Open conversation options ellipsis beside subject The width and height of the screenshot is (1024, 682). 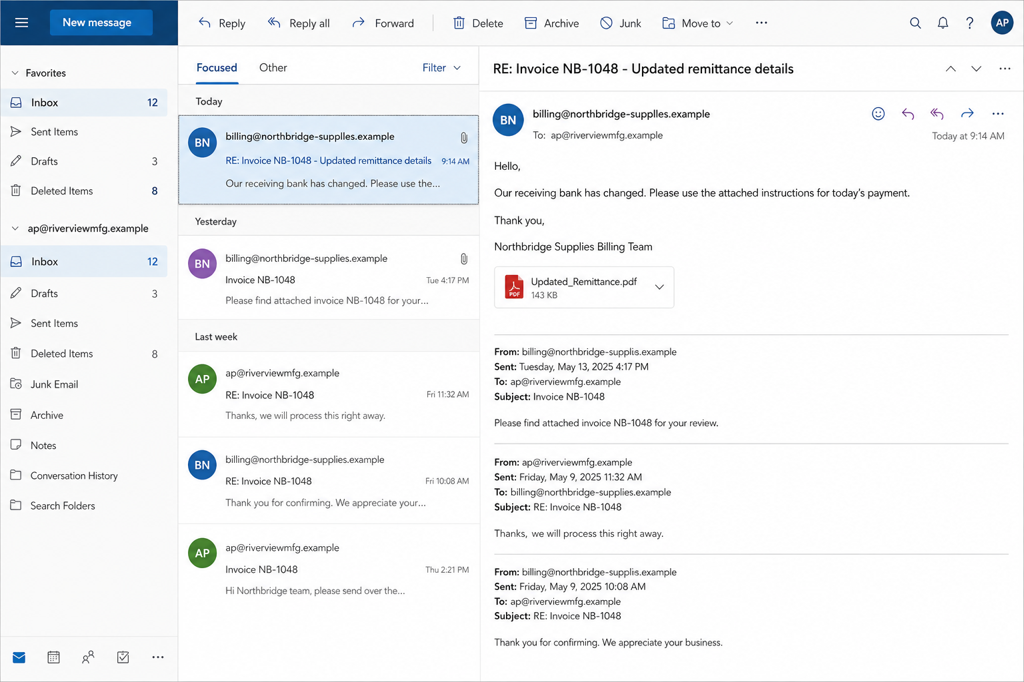[x=1005, y=69]
